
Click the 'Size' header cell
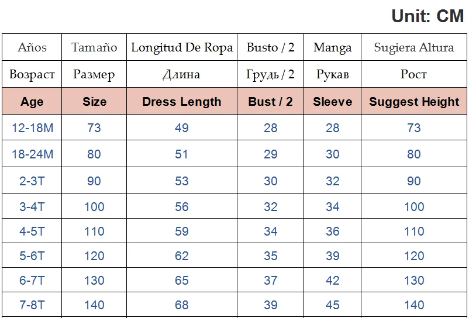(x=94, y=102)
